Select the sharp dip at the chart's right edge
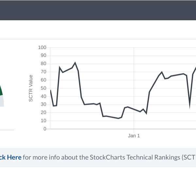 pyautogui.click(x=190, y=105)
